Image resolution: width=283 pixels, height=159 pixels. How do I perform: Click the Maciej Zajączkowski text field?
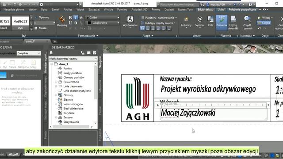[x=214, y=114]
